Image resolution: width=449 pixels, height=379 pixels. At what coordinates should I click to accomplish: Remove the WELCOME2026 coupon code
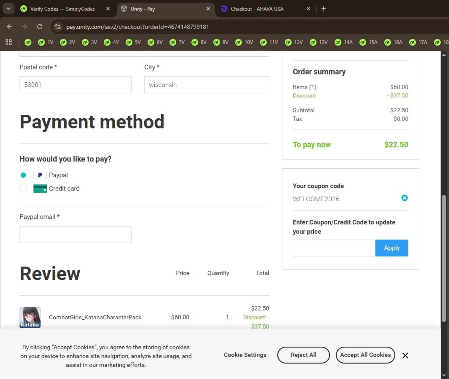pos(404,198)
